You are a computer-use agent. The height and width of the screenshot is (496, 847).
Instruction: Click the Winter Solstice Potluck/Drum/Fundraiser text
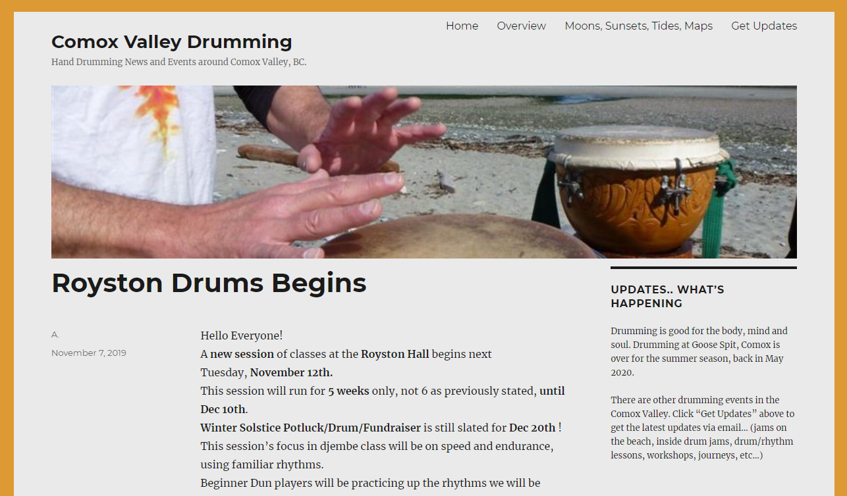click(x=310, y=428)
